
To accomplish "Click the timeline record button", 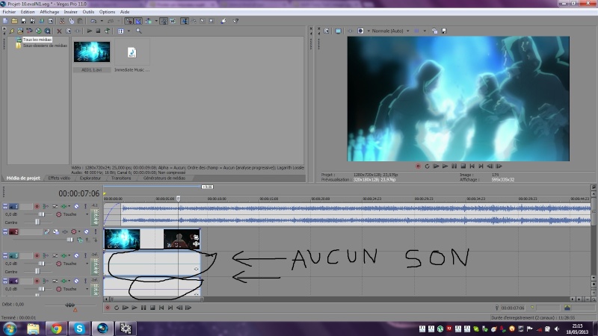I will point(108,308).
